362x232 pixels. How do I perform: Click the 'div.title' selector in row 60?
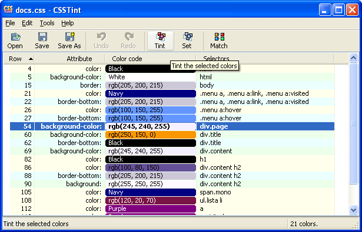pyautogui.click(x=210, y=135)
